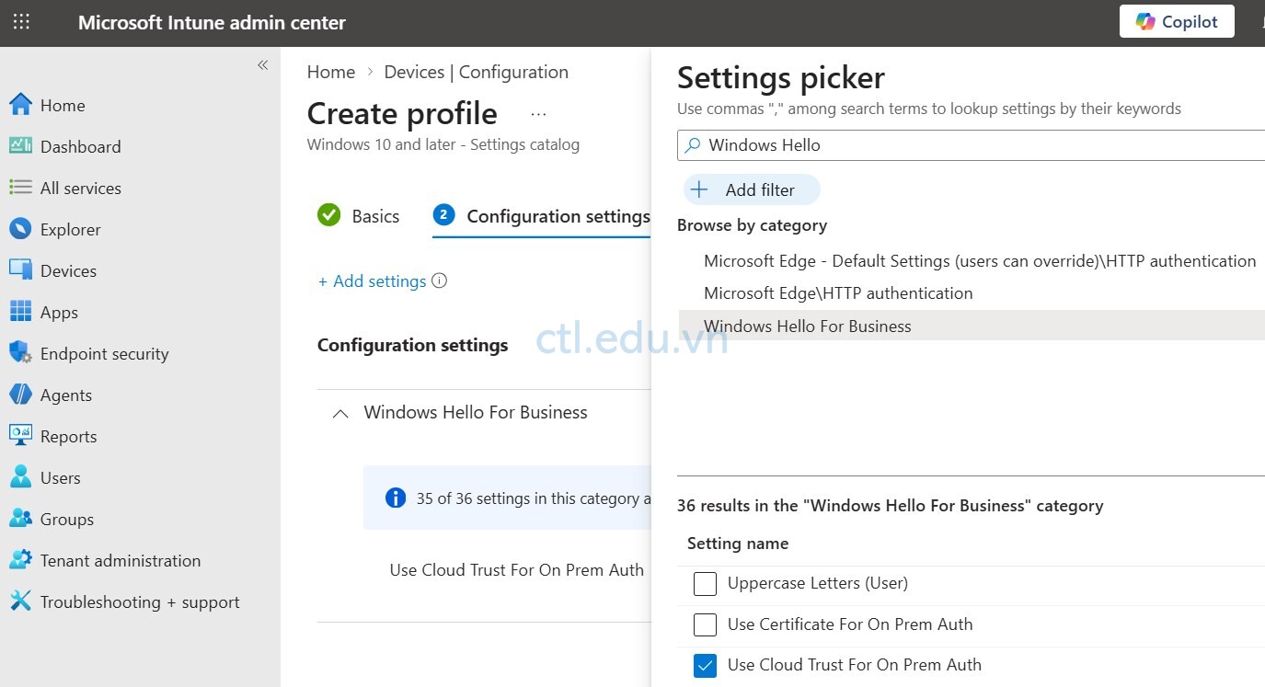Click the Setting name column header
This screenshot has height=687, width=1265.
point(738,544)
